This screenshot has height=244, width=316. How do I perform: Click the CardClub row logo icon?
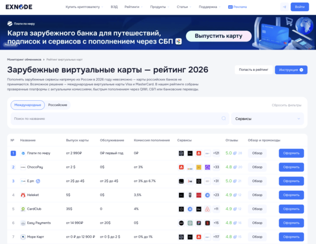click(23, 209)
